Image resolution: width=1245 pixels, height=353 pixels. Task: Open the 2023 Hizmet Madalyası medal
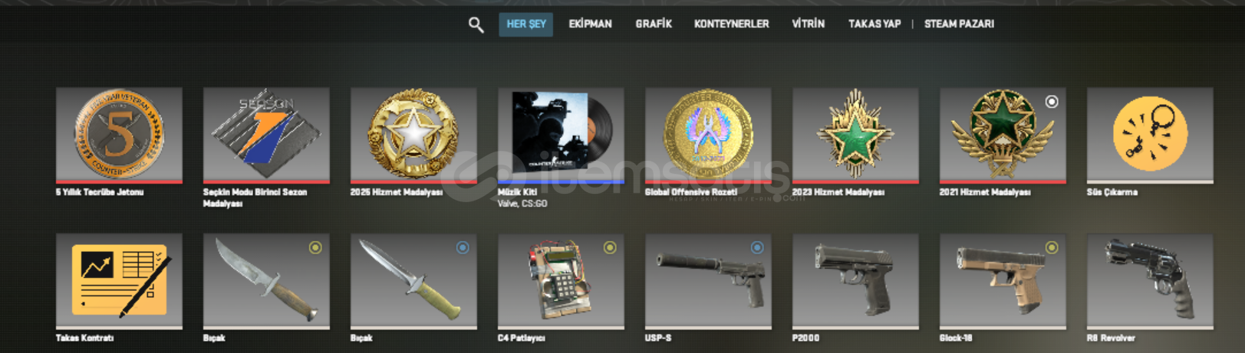pyautogui.click(x=855, y=135)
